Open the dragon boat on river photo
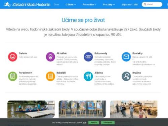The height and width of the screenshot is (126, 168). [x=31, y=109]
